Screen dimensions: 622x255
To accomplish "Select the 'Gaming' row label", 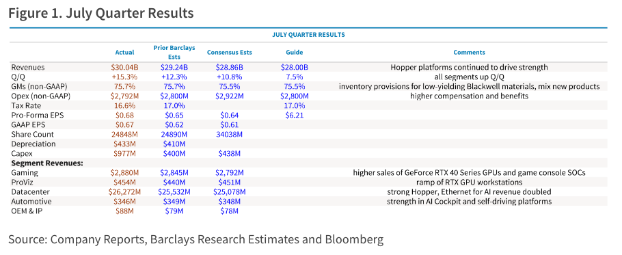I will tap(25, 172).
